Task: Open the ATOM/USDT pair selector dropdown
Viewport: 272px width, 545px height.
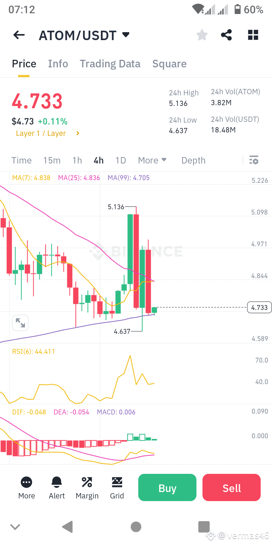Action: 84,35
